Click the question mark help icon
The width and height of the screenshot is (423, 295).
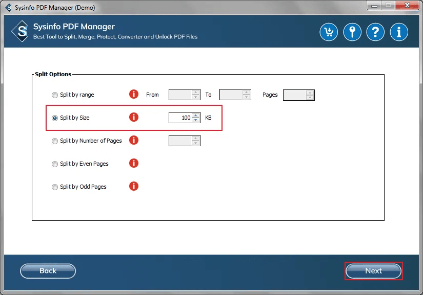pos(375,32)
